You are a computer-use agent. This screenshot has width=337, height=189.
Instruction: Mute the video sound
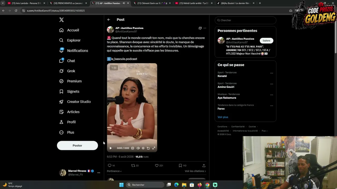[138, 148]
